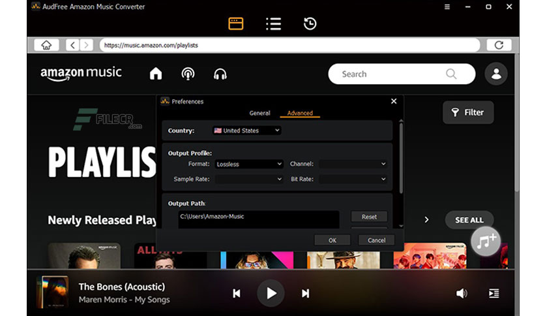
Task: Open the play queue icon
Action: [x=493, y=293]
